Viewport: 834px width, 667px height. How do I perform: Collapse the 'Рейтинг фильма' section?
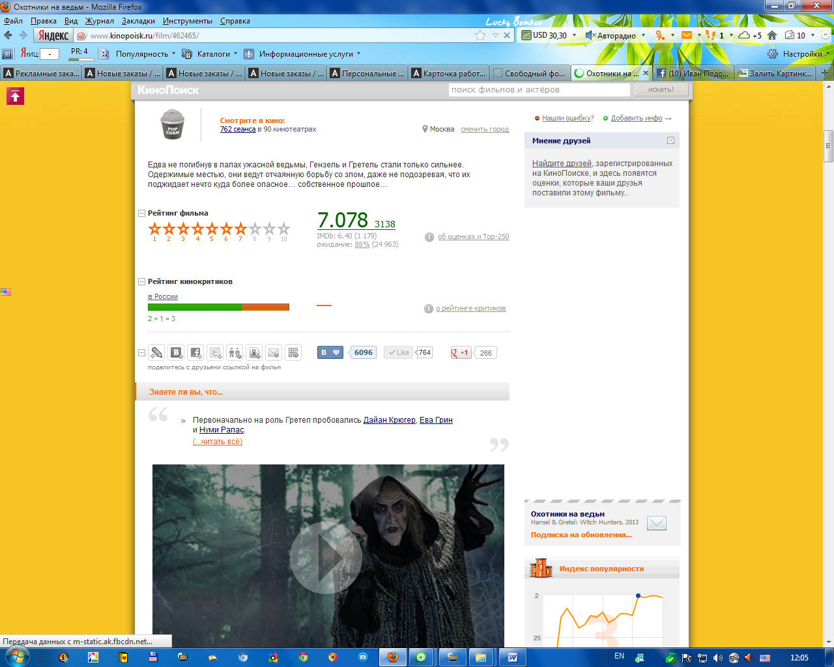(x=141, y=214)
